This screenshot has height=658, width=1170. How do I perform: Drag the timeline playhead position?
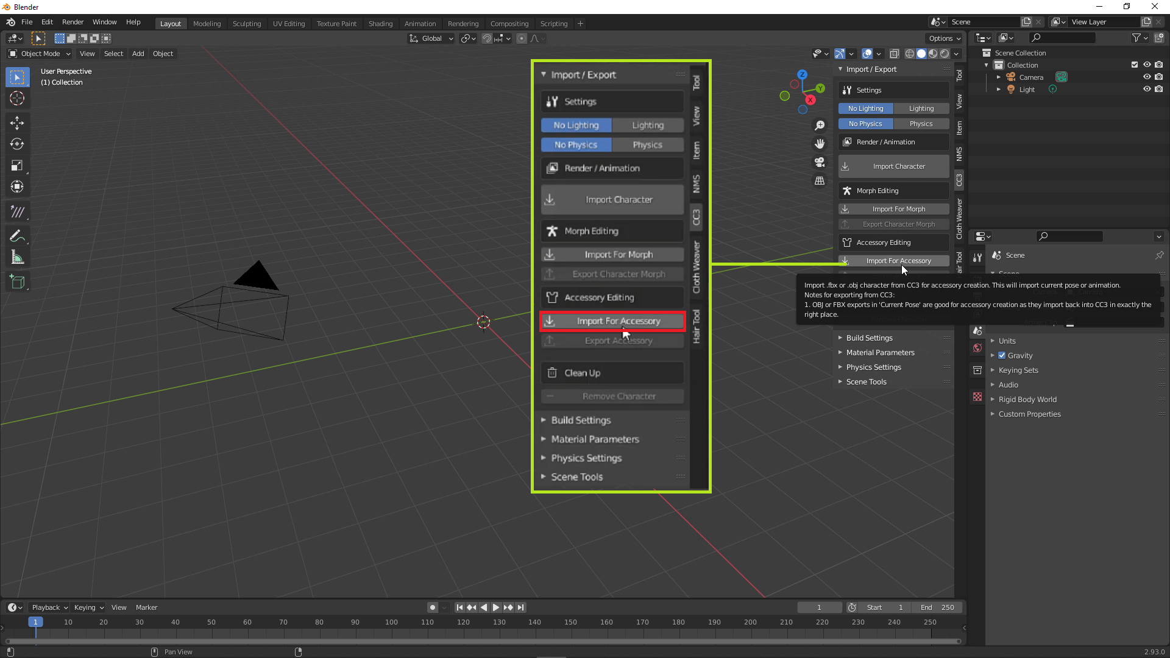pyautogui.click(x=35, y=622)
